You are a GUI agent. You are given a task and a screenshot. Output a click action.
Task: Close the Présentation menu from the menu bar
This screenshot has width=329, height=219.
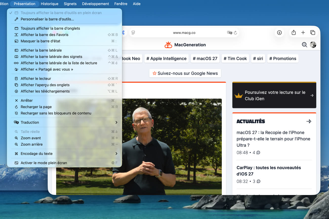25,4
